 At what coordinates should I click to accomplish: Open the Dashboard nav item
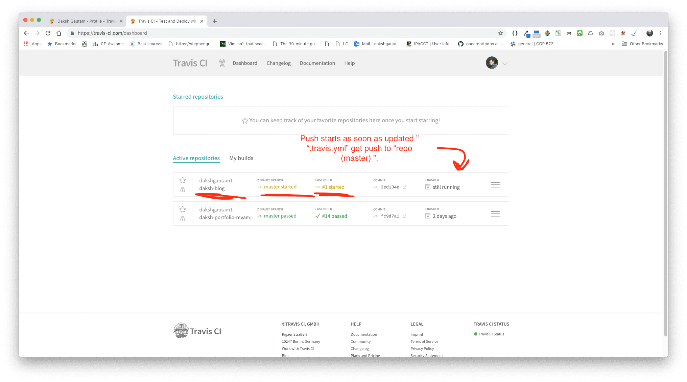click(x=245, y=63)
